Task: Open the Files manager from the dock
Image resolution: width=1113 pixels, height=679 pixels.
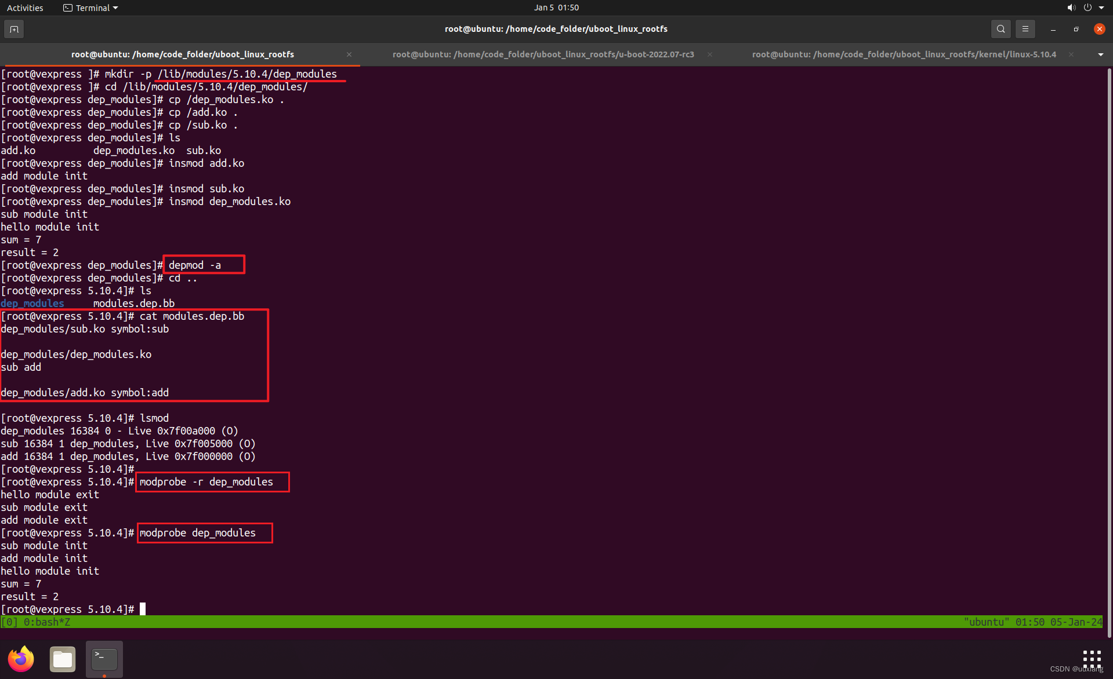Action: click(63, 659)
